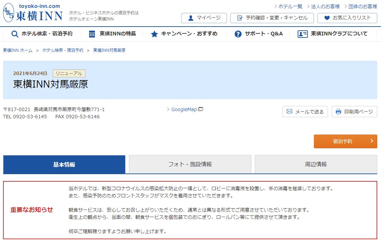Click the chevron arrow on the 宿泊予約 button
The image size is (381, 243).
(371, 141)
